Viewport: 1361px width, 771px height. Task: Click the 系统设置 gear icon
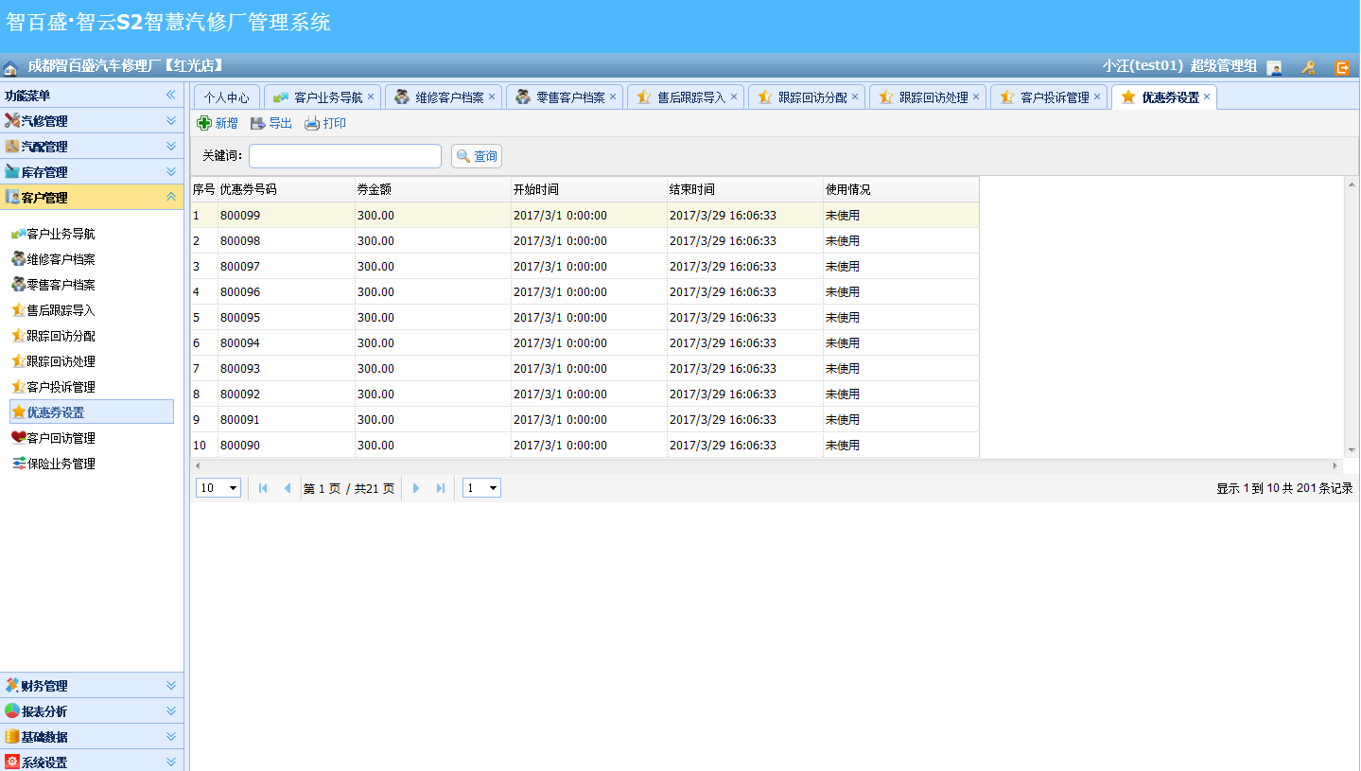[x=12, y=762]
